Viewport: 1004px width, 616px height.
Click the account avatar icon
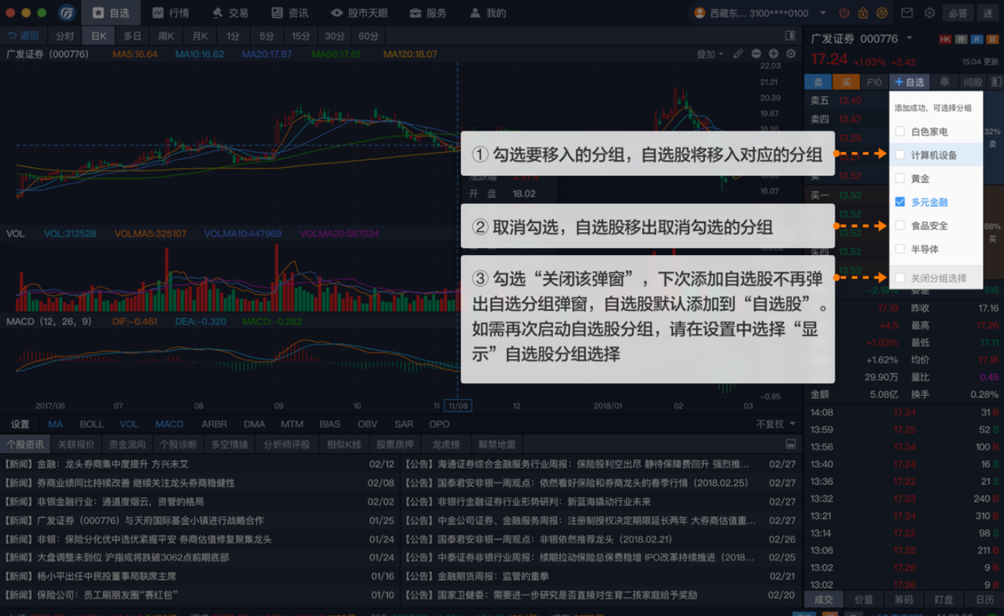(x=699, y=13)
